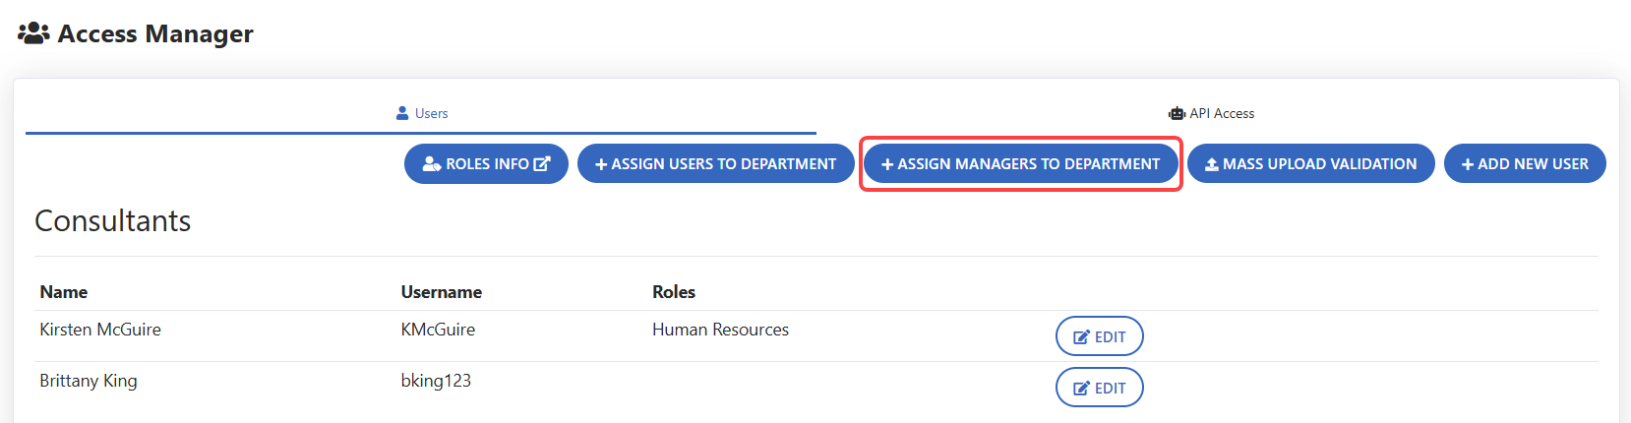Click the Access Manager group icon
This screenshot has width=1631, height=423.
click(x=33, y=33)
